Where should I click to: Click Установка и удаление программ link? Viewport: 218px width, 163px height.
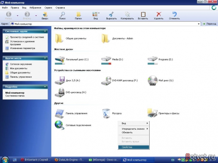pos(22,43)
